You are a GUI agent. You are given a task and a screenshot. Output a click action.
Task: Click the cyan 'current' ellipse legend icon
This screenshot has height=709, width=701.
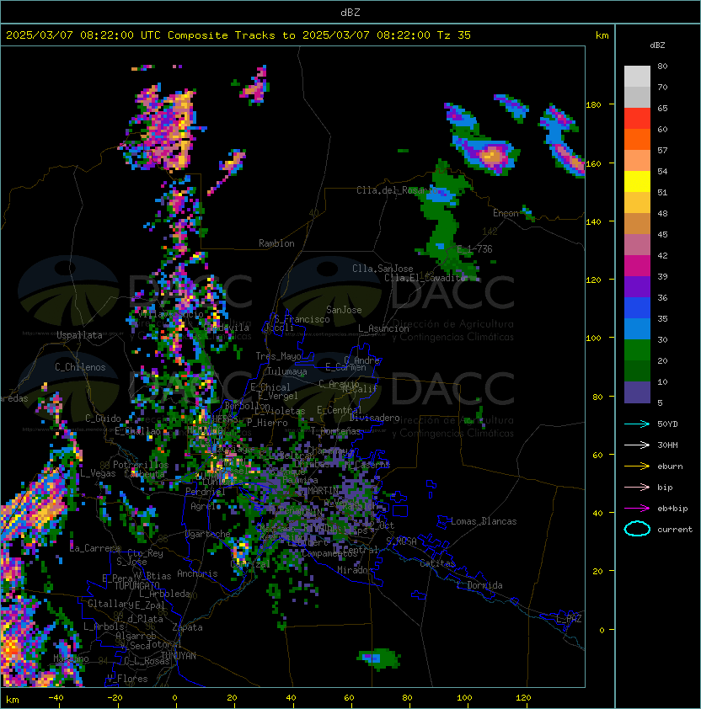coord(637,529)
